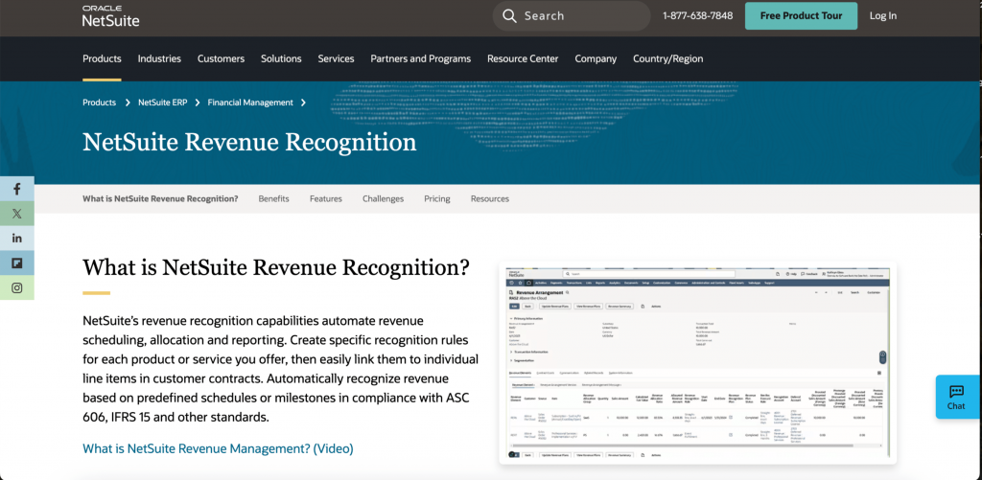982x480 pixels.
Task: Open the Solutions menu
Action: pos(281,58)
